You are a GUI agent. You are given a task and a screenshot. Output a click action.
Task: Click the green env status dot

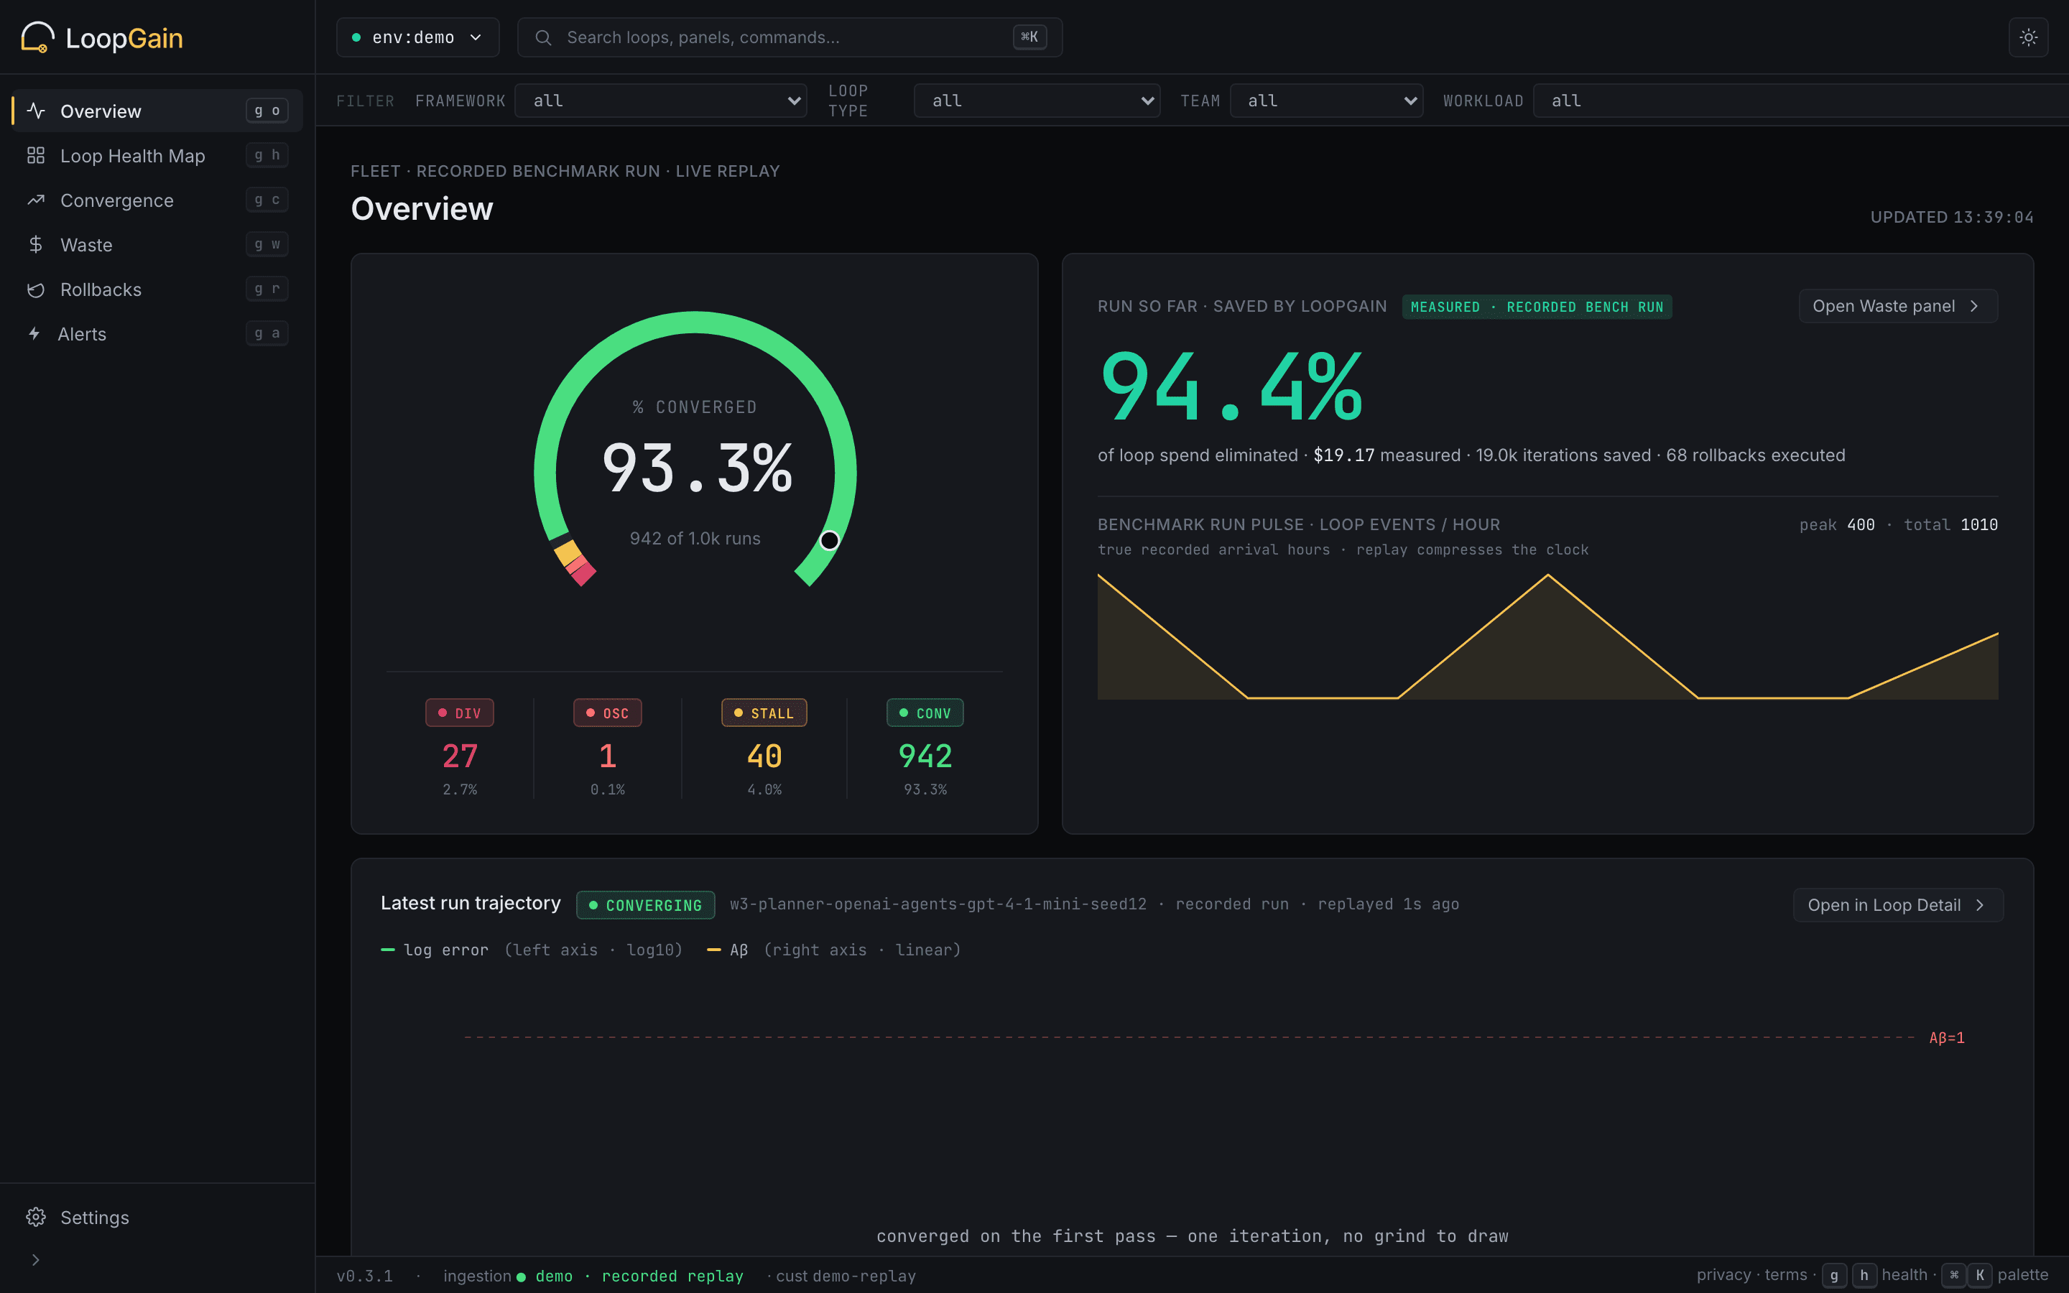tap(356, 37)
